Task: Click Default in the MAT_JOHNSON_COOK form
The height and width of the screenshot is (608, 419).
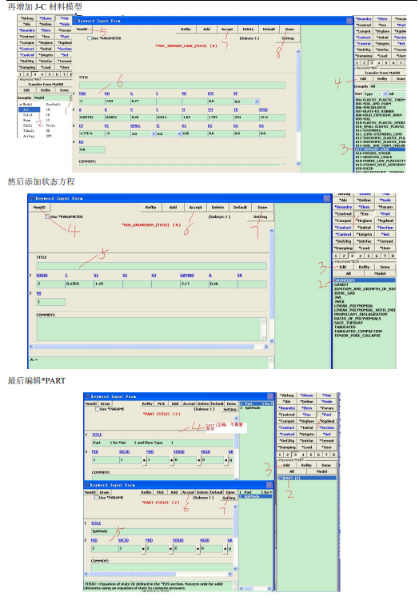Action: point(269,29)
